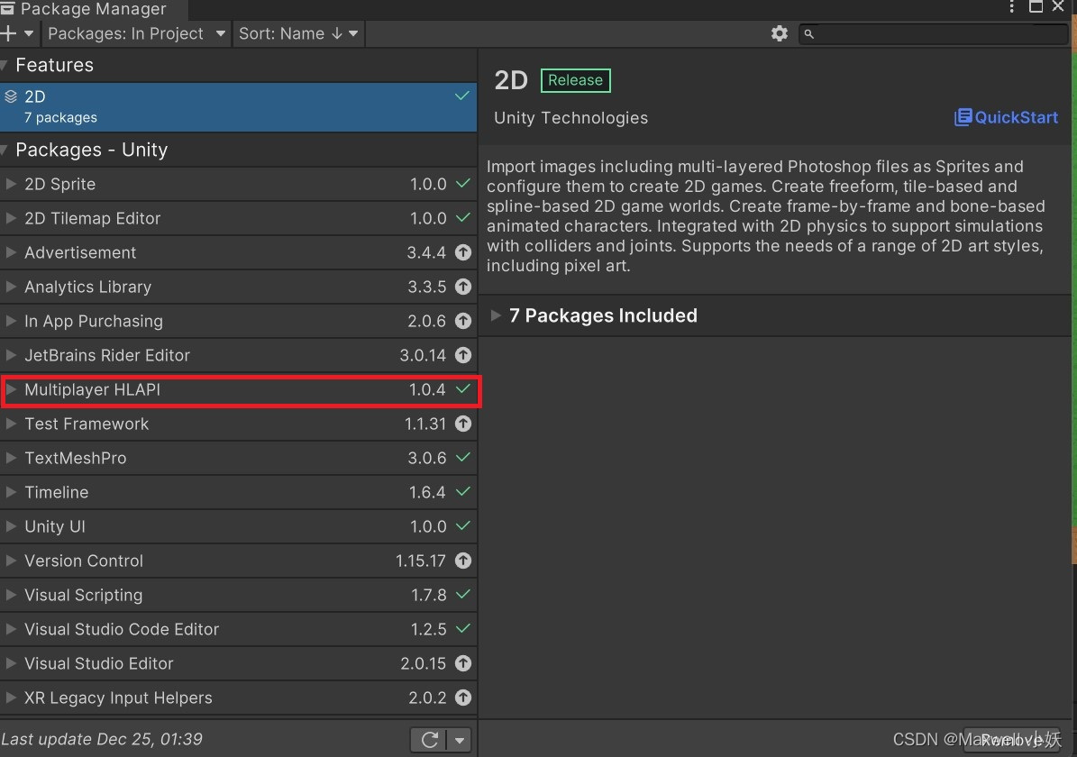Screen dimensions: 1077x757
Task: Open Sort: Name dropdown
Action: click(x=298, y=33)
